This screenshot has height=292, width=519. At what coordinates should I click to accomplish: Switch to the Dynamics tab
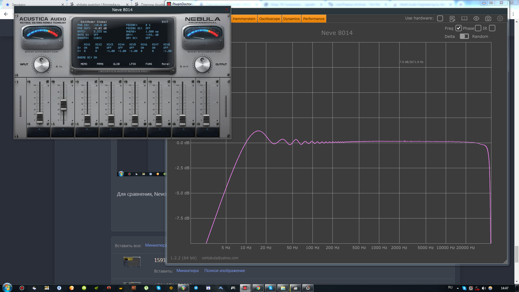click(291, 19)
